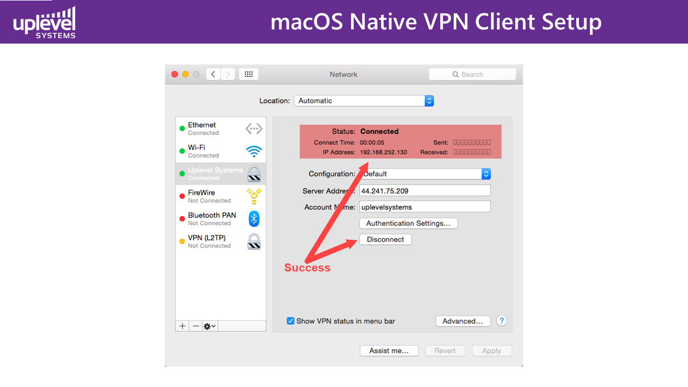Select Ethernet service in the list
This screenshot has width=688, height=387.
click(x=221, y=128)
